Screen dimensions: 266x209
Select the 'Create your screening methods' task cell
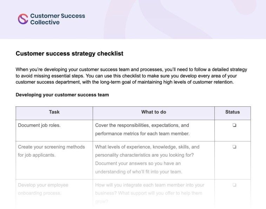(51, 151)
